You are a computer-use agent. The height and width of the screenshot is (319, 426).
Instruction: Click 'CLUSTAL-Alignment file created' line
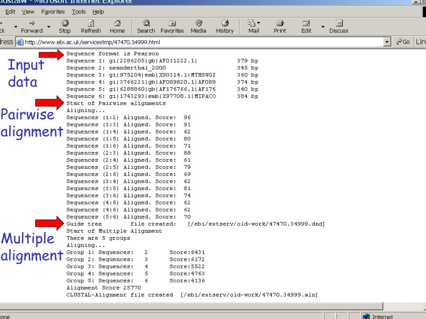pyautogui.click(x=192, y=294)
